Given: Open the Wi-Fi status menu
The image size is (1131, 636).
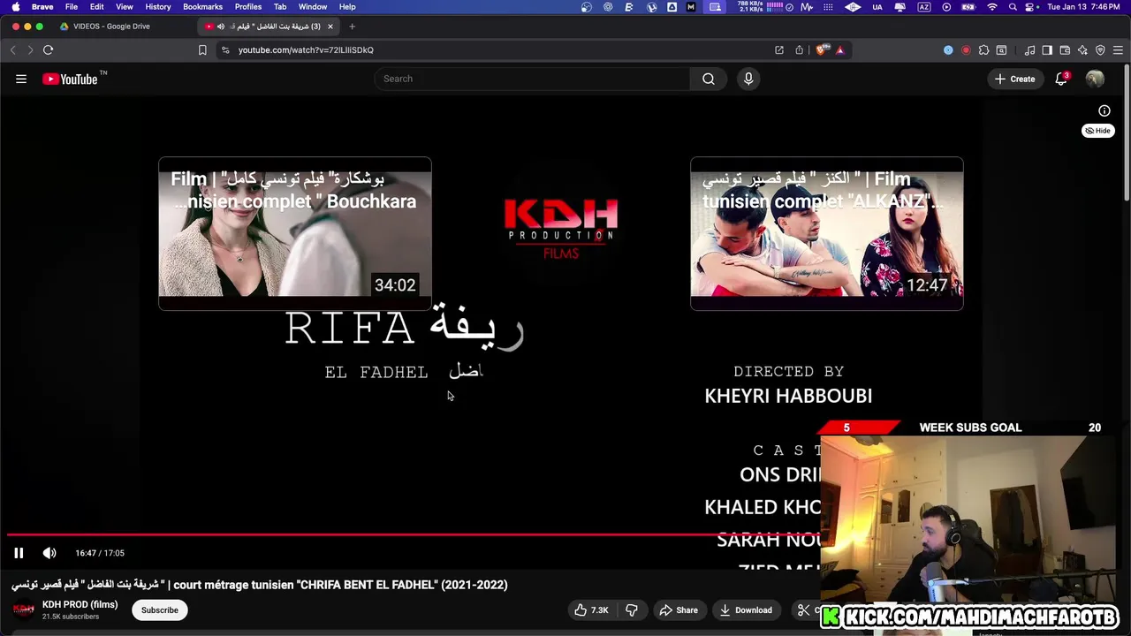Looking at the screenshot, I should pos(992,7).
